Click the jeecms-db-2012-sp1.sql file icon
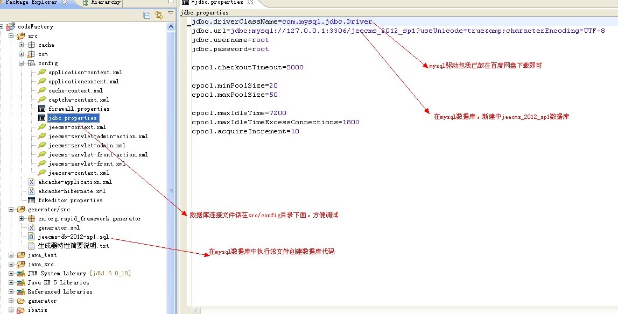The height and width of the screenshot is (314, 618). click(32, 237)
